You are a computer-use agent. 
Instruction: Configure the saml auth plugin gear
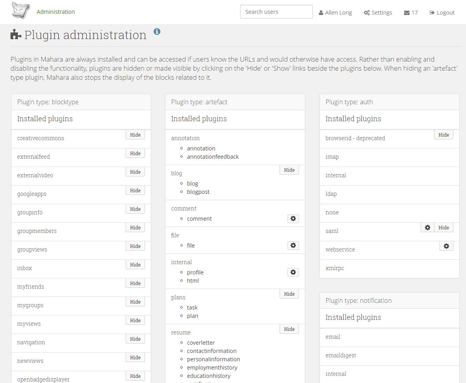tap(427, 227)
